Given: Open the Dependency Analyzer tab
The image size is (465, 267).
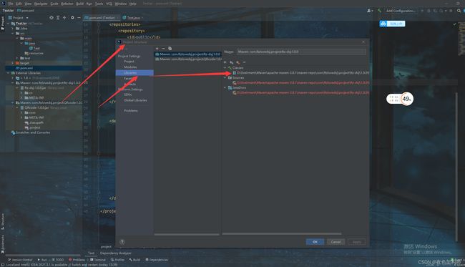Looking at the screenshot, I should tap(116, 253).
